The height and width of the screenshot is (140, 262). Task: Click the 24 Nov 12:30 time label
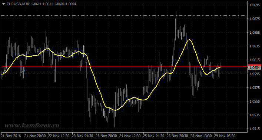(130, 136)
